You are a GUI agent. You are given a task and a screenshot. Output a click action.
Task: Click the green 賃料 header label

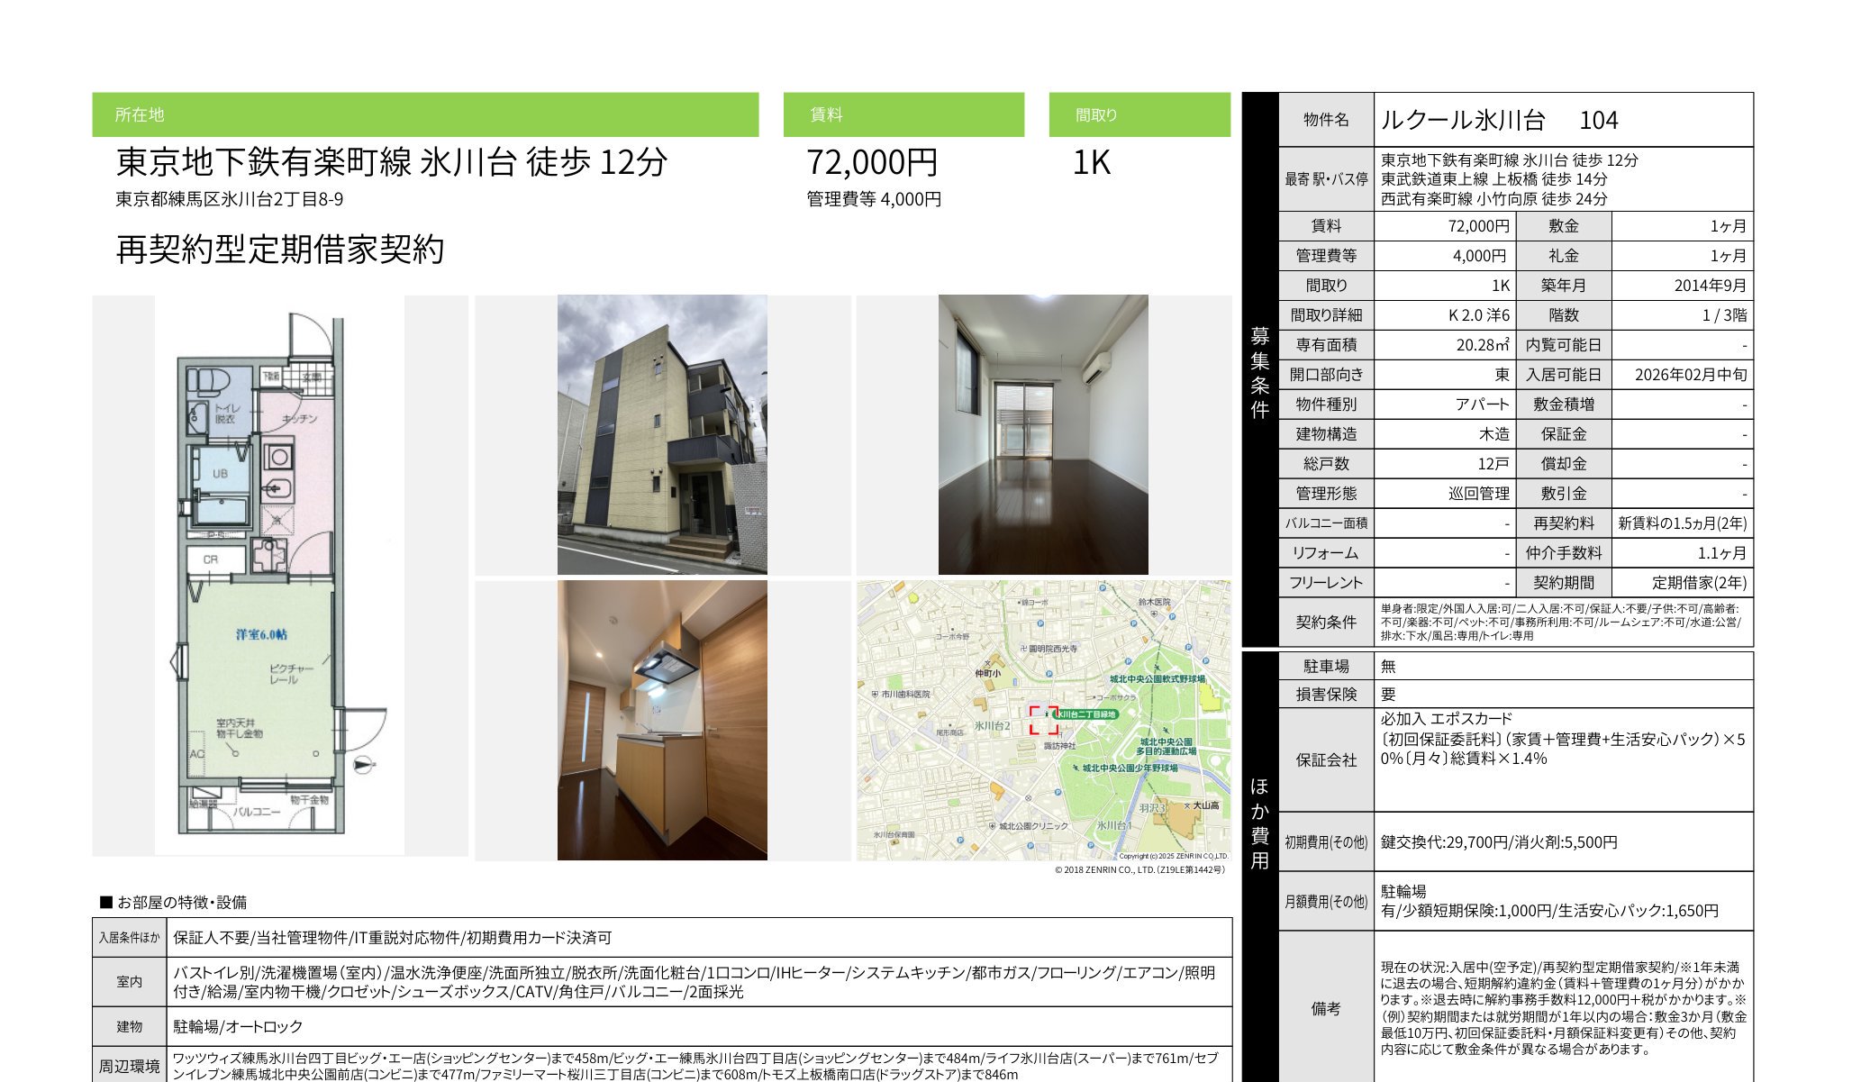click(x=826, y=114)
